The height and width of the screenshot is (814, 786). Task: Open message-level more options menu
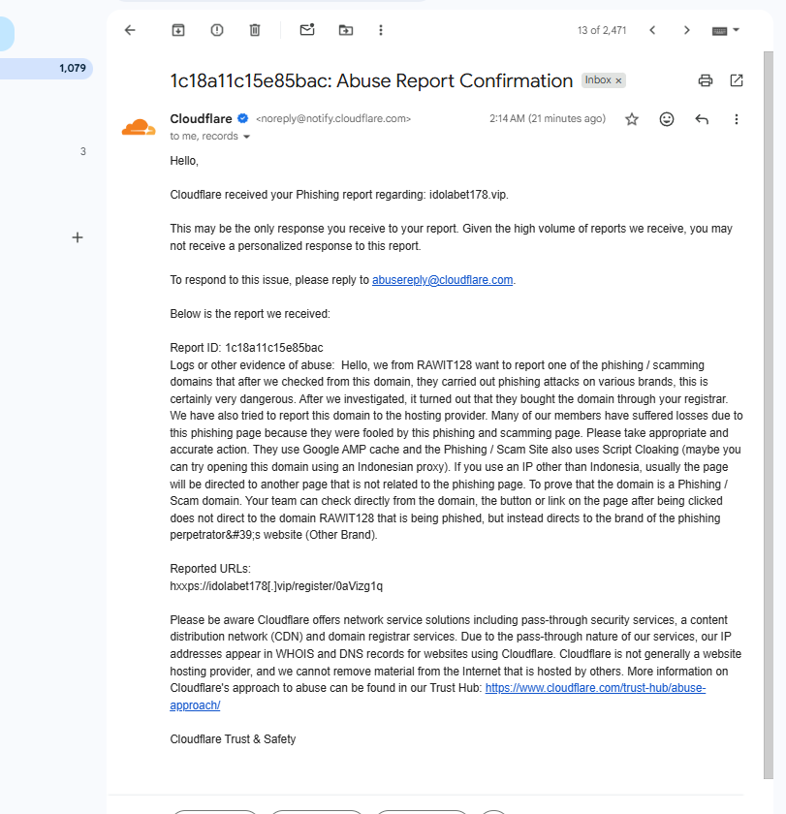pos(737,119)
